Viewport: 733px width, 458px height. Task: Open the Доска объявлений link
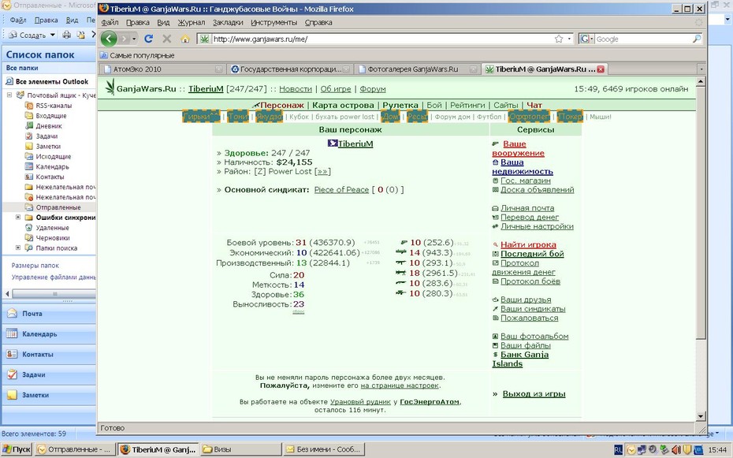point(537,190)
